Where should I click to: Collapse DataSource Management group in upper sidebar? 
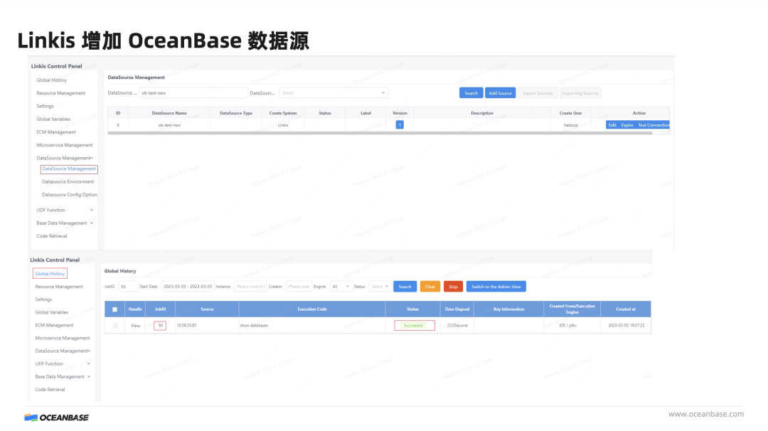65,158
